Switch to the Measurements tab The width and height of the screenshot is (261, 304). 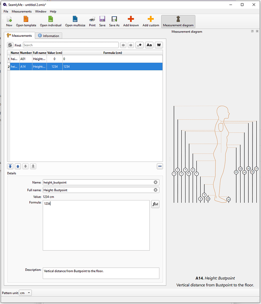19,36
